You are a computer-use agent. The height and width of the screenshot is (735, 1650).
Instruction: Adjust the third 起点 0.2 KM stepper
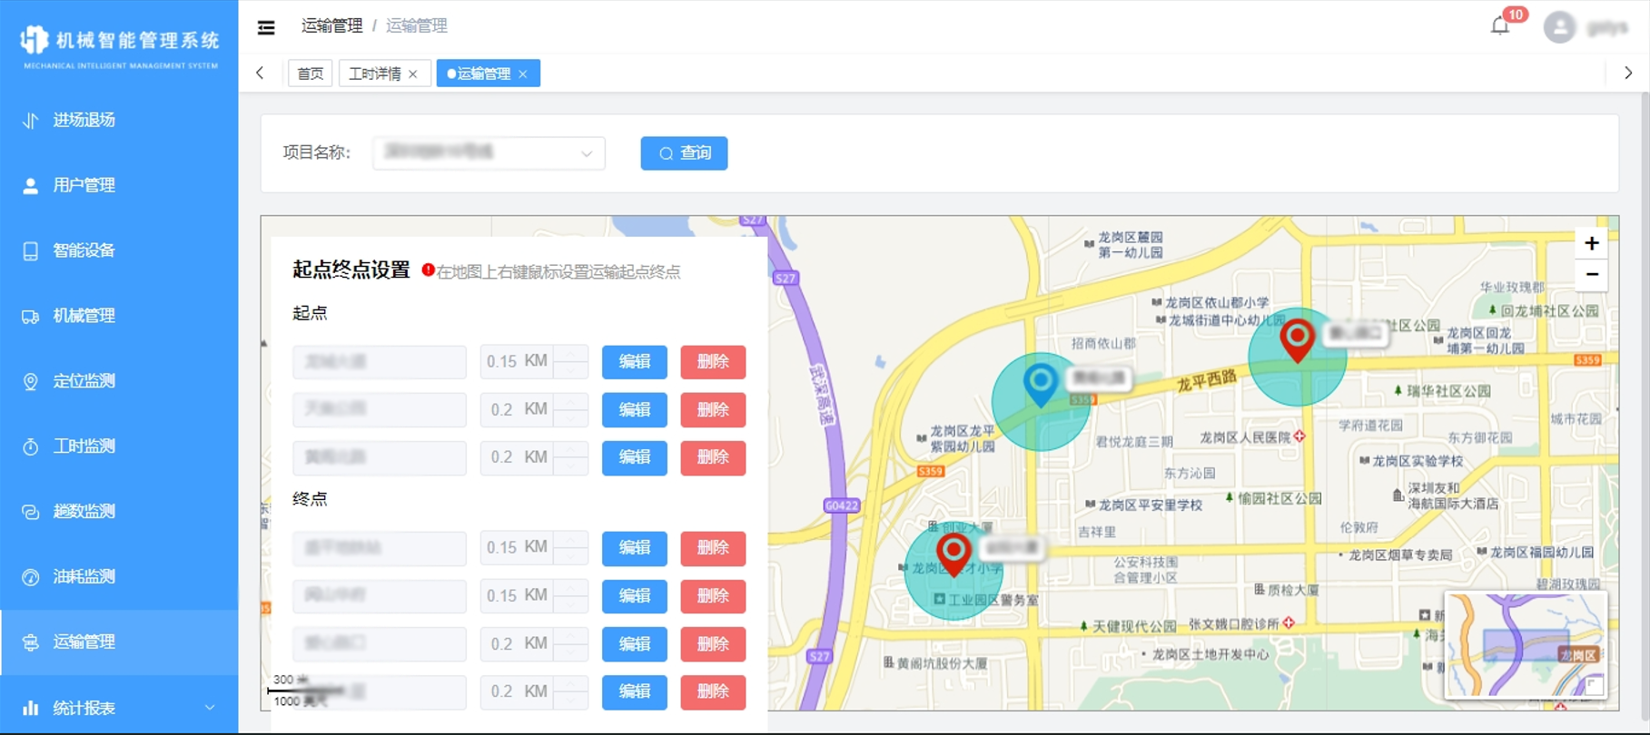pos(570,457)
